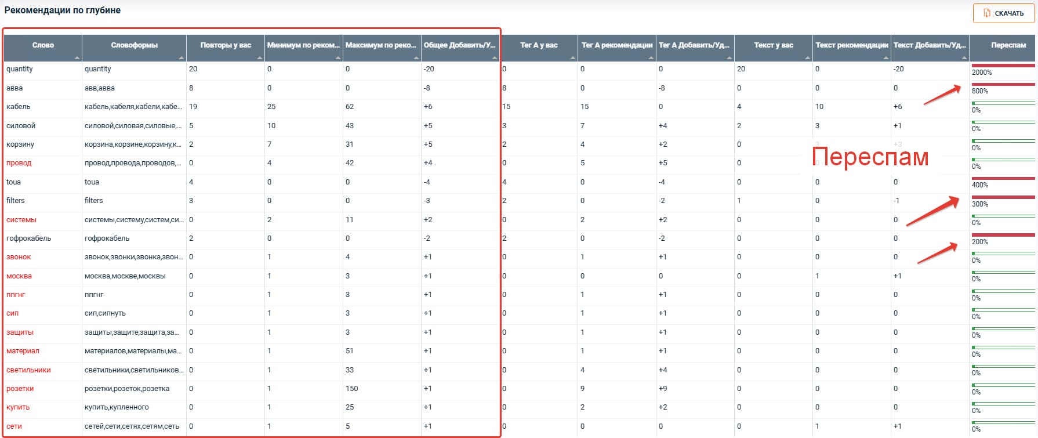This screenshot has height=438, width=1038.
Task: Click the sort arrow in Текст рекомендации header
Action: [886, 58]
